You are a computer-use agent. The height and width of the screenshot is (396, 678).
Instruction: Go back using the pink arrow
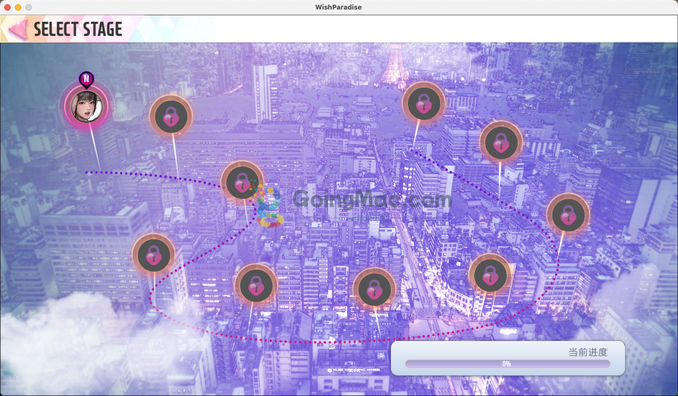[x=17, y=29]
